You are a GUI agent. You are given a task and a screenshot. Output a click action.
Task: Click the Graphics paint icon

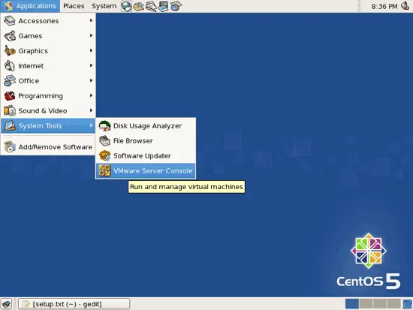tap(10, 51)
